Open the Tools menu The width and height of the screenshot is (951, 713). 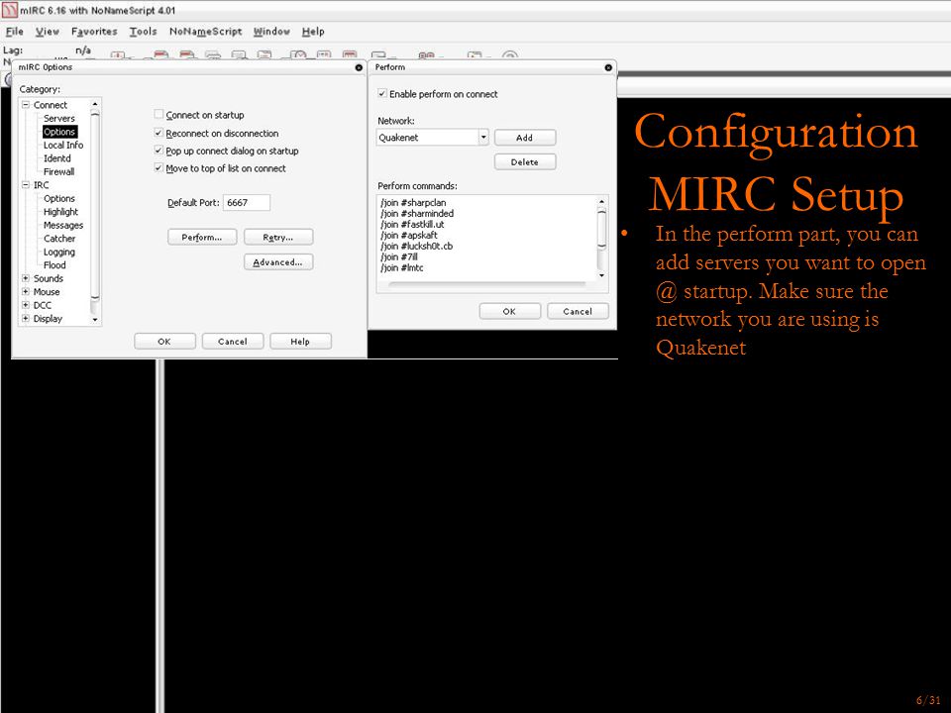coord(143,32)
